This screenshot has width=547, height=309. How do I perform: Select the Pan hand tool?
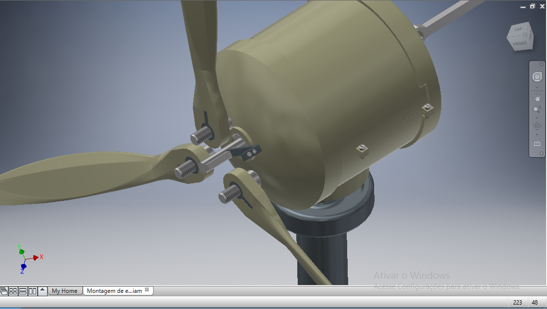click(537, 98)
